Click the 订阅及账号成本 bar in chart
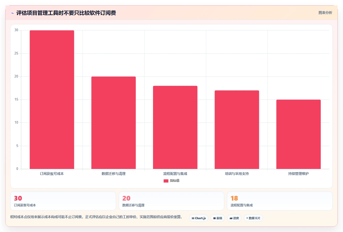Image resolution: width=343 pixels, height=232 pixels. (52, 100)
